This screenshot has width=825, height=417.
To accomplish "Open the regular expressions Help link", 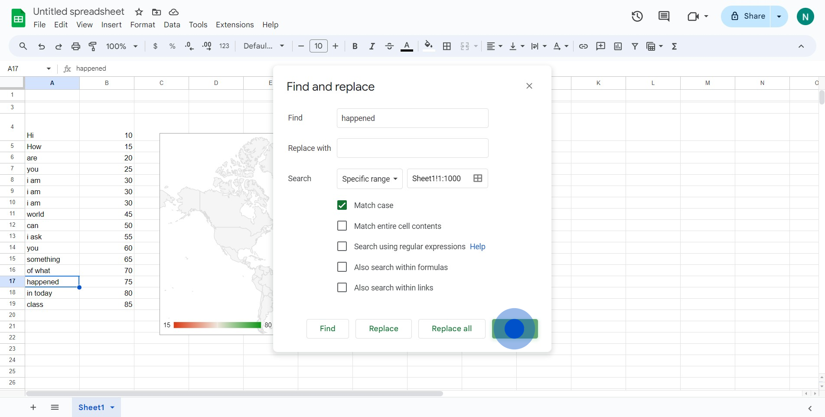I will (x=477, y=247).
